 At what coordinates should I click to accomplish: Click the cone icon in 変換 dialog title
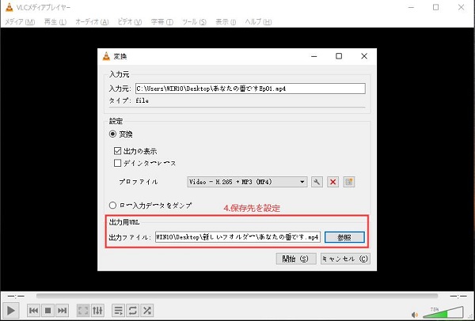coord(106,56)
